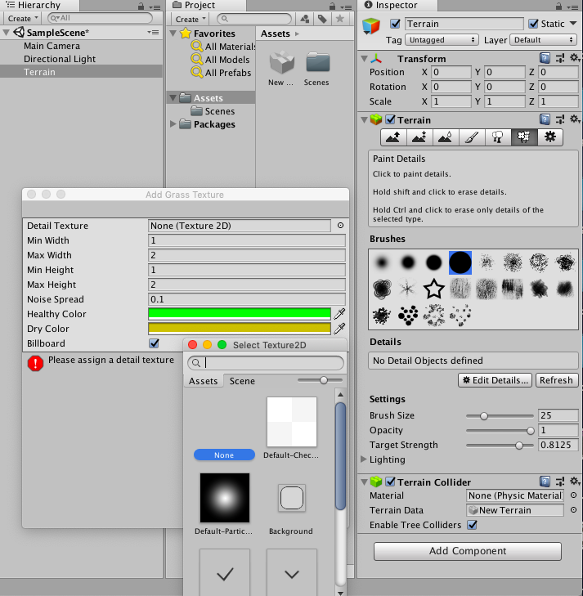Select None texture option

click(224, 455)
